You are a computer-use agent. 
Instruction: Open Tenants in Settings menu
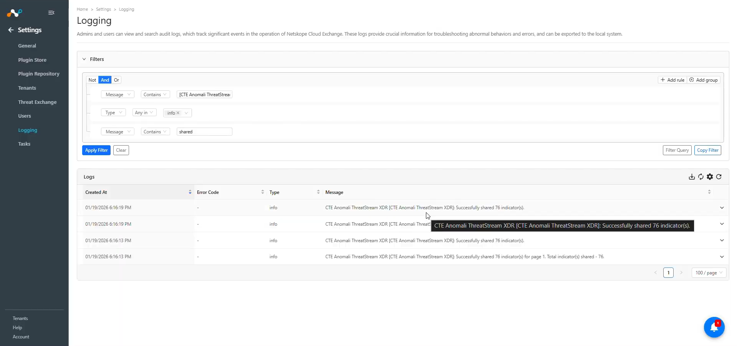pyautogui.click(x=27, y=88)
